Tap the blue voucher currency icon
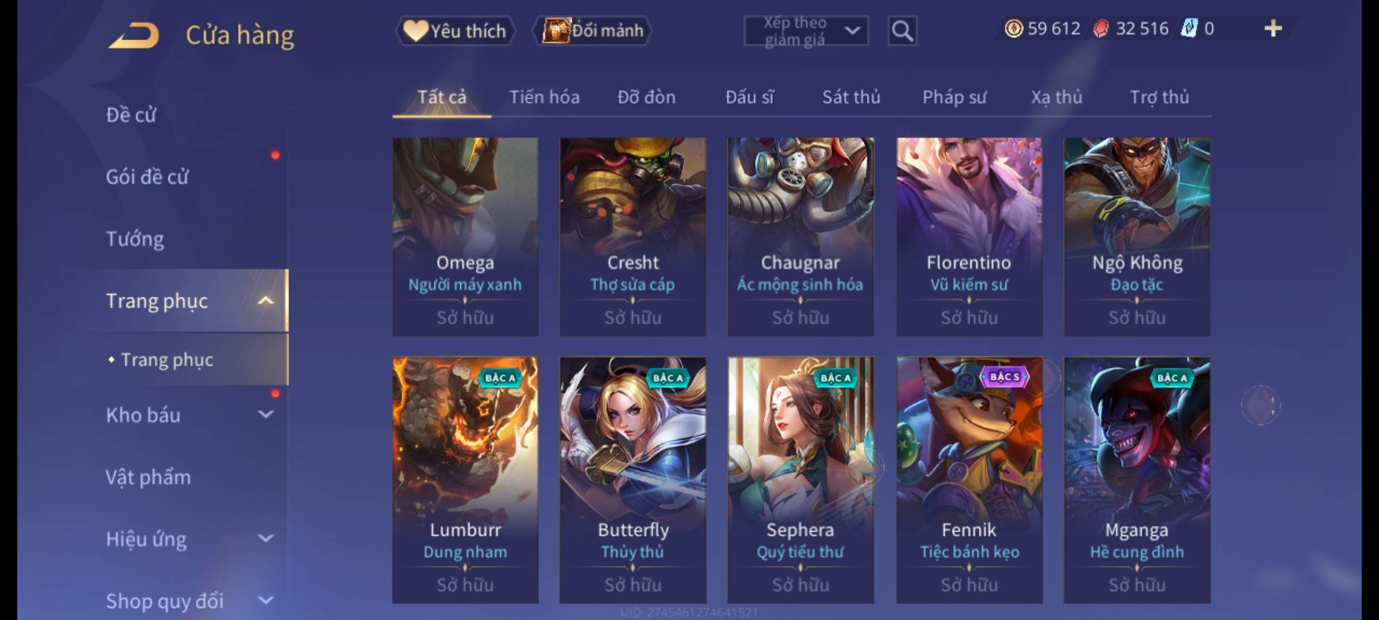Image resolution: width=1379 pixels, height=620 pixels. (x=1188, y=28)
